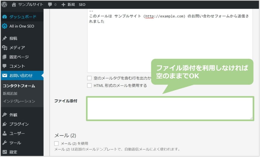Viewport: 260px width, 157px height.
Task: Click 新規追加 under お問い合わせ
Action: tap(10, 94)
